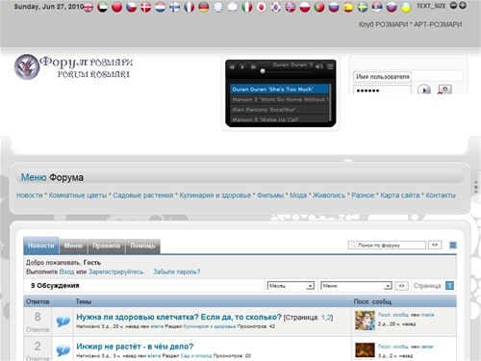Screen dimensions: 481x361
Task: Click Забыли пароль? link
Action: [177, 271]
